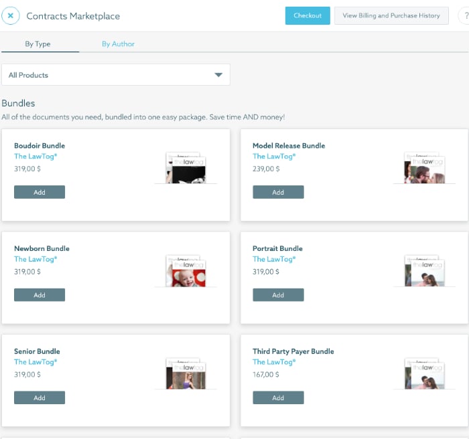This screenshot has height=439, width=469.
Task: Close the Contracts Marketplace panel
Action: coord(11,15)
